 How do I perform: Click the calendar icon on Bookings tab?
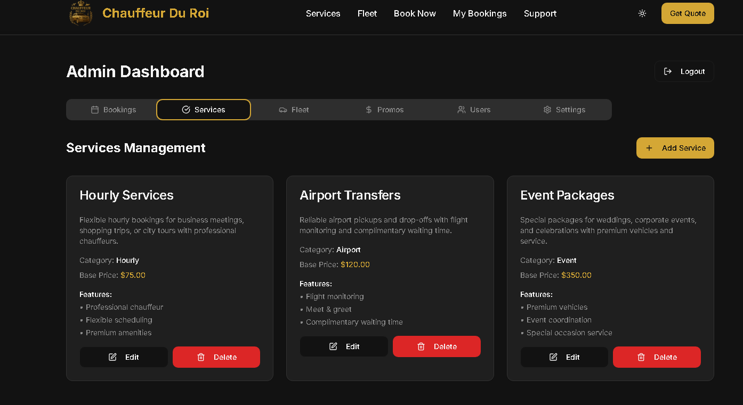95,110
